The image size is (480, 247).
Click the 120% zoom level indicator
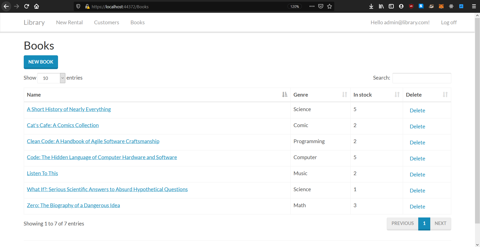coord(294,7)
